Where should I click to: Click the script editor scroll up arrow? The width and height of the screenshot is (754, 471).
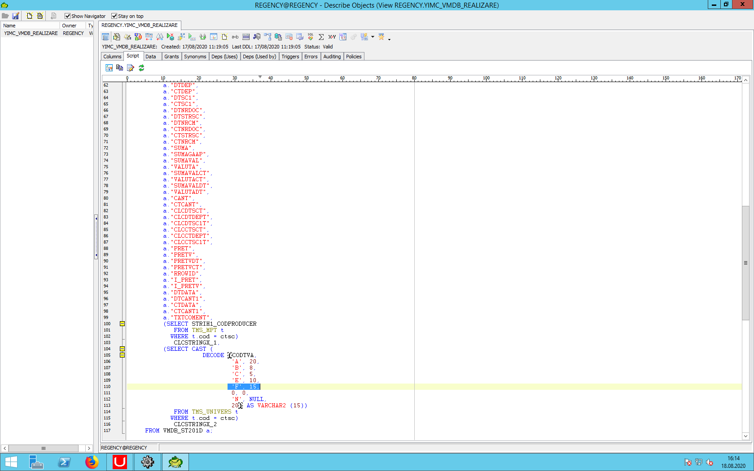pos(745,80)
